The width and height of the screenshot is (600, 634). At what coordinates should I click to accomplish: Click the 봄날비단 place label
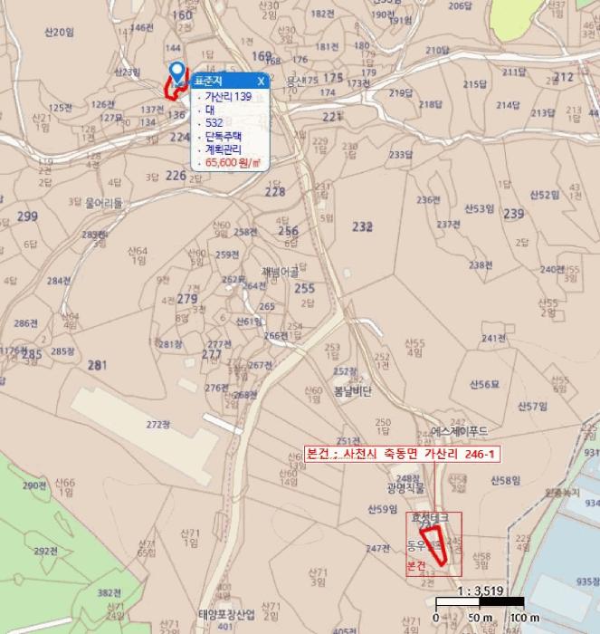tap(353, 391)
